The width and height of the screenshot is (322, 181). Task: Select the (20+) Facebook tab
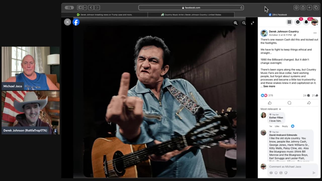[x=278, y=15]
